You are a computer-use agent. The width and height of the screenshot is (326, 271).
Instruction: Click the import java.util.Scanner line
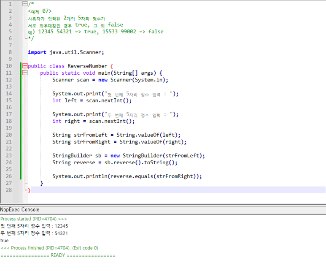pos(66,52)
